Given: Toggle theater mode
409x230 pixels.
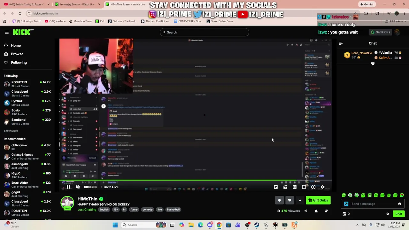Looking at the screenshot, I should pos(295,187).
